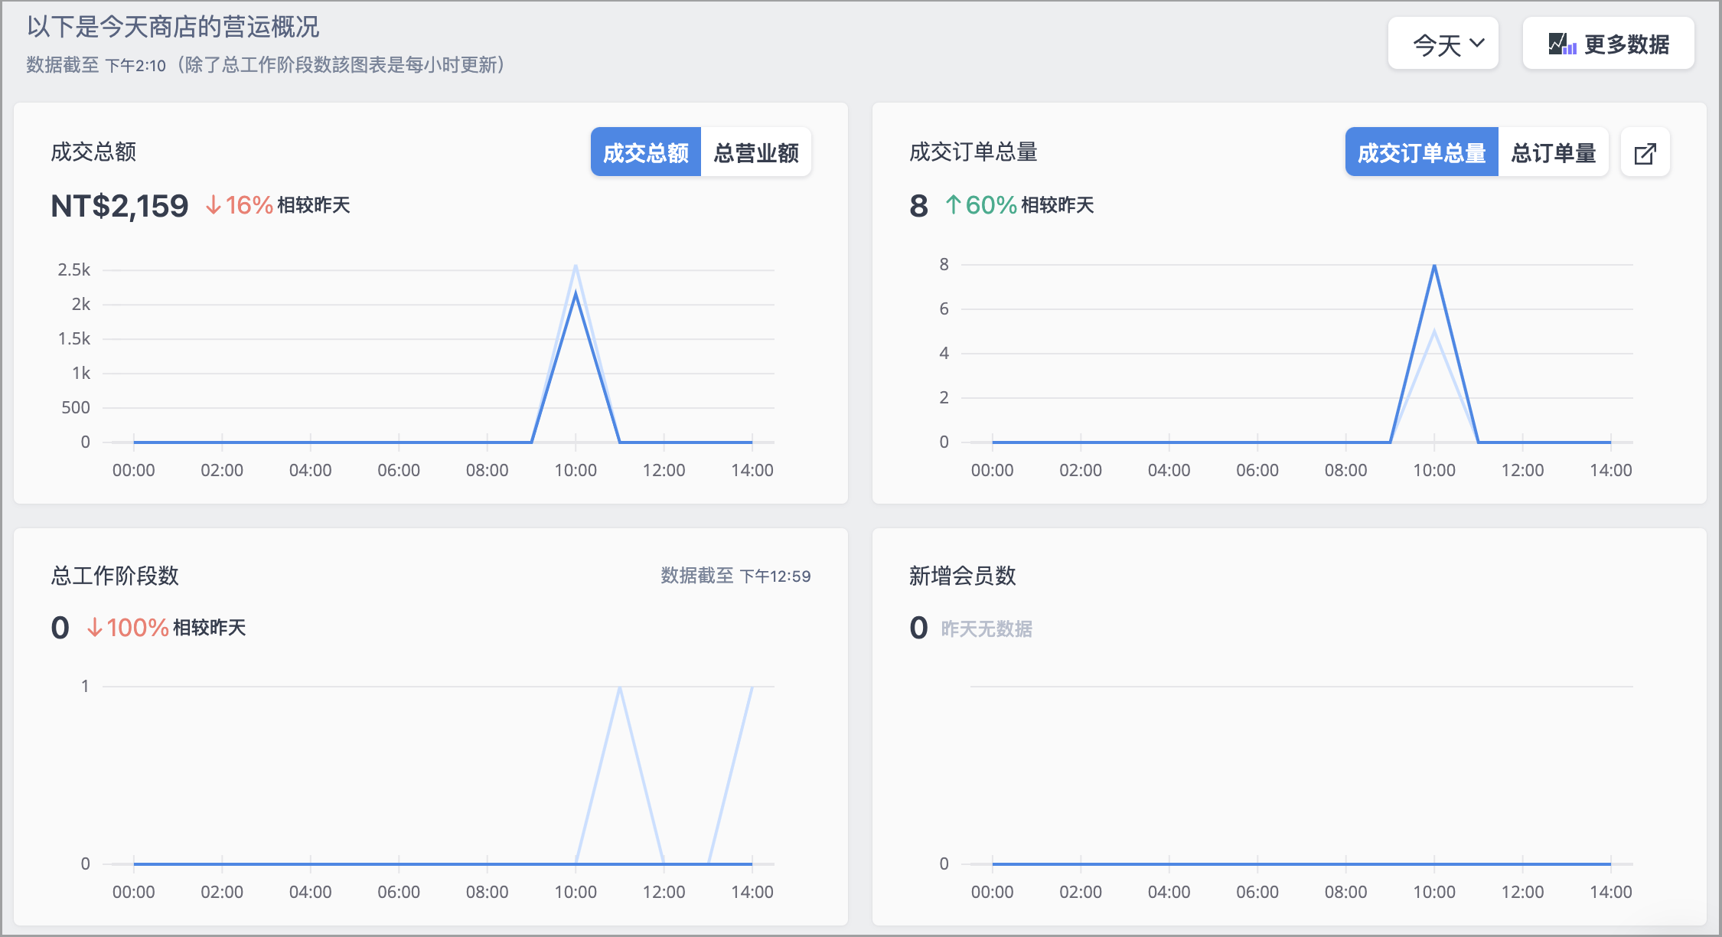Click the 10:00 peak in 成交订单总量 chart

point(1434,266)
